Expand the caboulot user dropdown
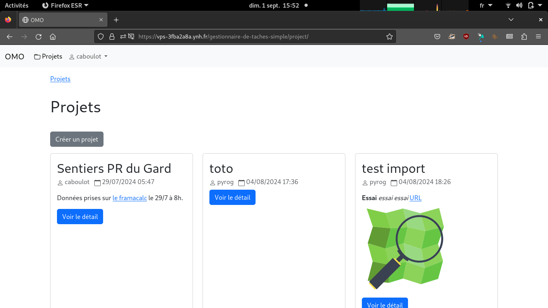The width and height of the screenshot is (548, 308). click(x=88, y=57)
